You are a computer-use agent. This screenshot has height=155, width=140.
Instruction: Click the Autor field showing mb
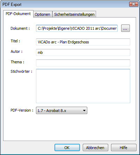(x=83, y=52)
